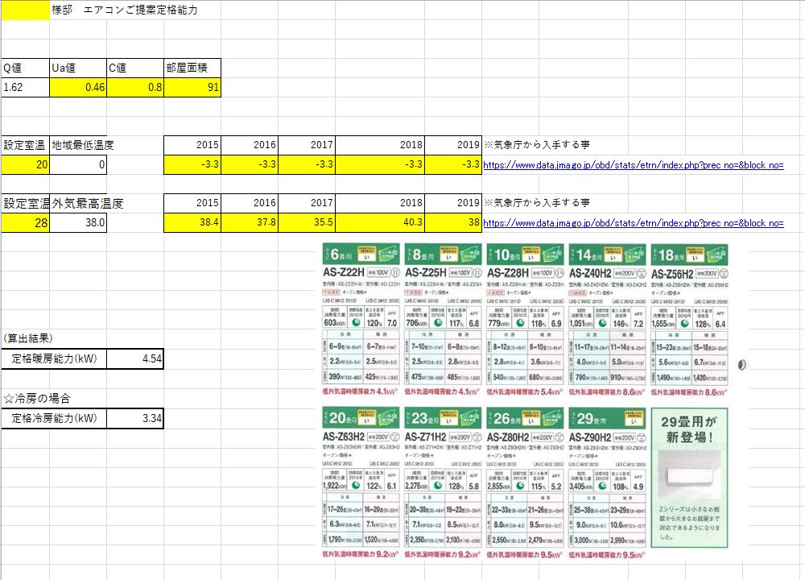Click the -3.3 cell under 2018
This screenshot has height=580, width=805.
(x=380, y=165)
